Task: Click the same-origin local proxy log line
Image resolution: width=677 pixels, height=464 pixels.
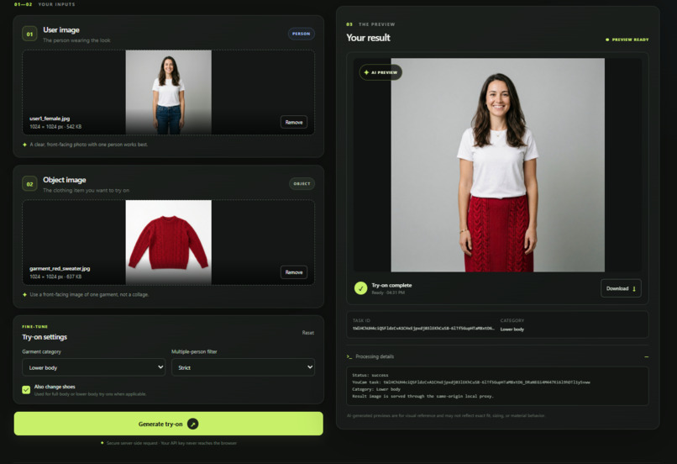Action: (422, 396)
